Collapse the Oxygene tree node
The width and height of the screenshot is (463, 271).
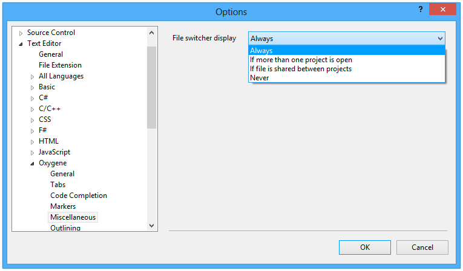pyautogui.click(x=33, y=164)
